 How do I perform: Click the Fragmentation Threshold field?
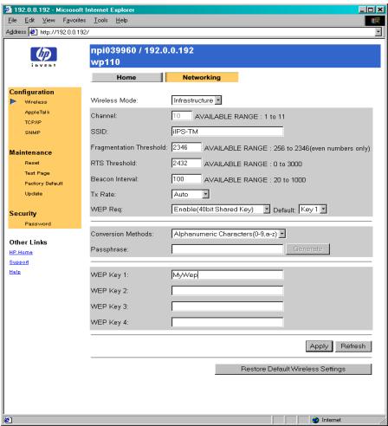[186, 147]
